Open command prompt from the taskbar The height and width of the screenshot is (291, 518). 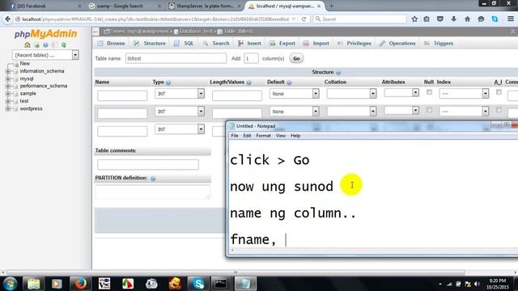(221, 284)
